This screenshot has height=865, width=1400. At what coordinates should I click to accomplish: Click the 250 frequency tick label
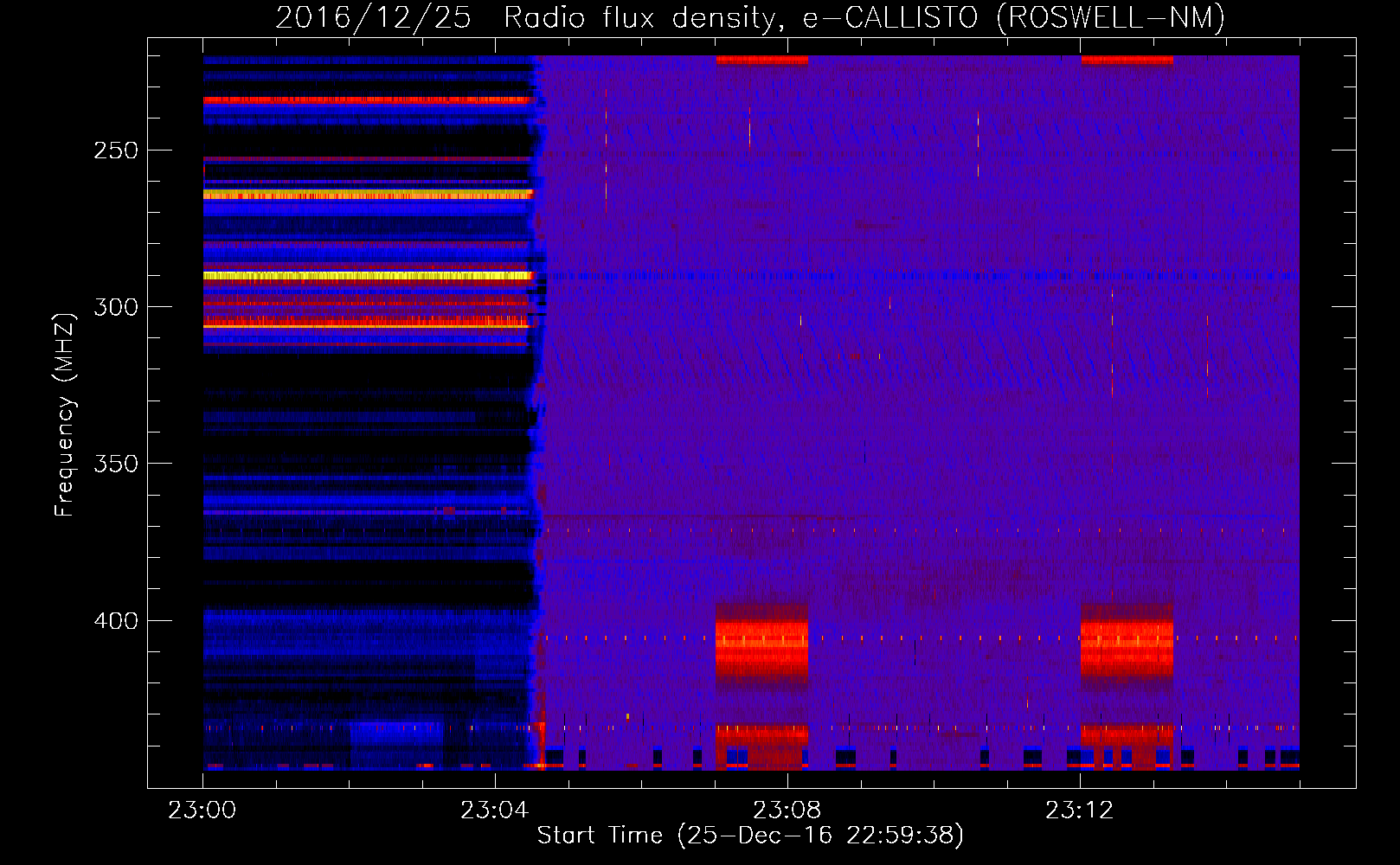[116, 151]
